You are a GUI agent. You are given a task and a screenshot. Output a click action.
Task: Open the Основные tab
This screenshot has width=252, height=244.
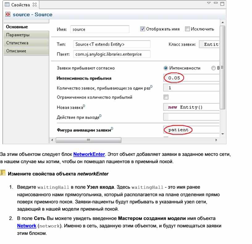26,27
